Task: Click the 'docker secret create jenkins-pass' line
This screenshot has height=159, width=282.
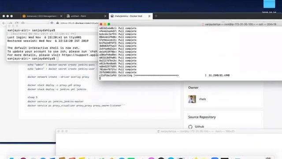Action: point(62,65)
